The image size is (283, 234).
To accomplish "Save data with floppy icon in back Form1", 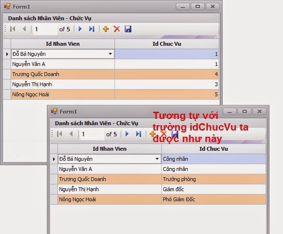I will [x=128, y=29].
